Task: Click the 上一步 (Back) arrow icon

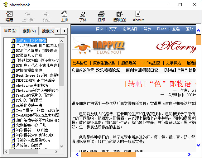Action: 28,14
